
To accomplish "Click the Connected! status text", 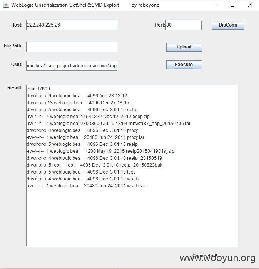I will [205, 256].
